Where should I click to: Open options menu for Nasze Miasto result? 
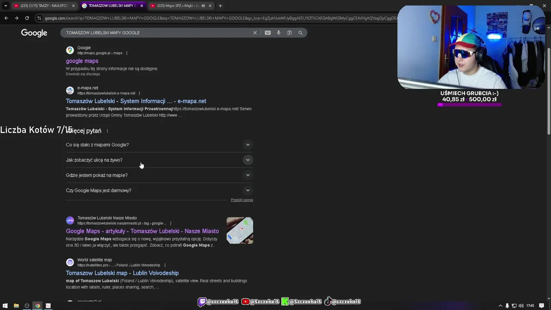point(170,223)
